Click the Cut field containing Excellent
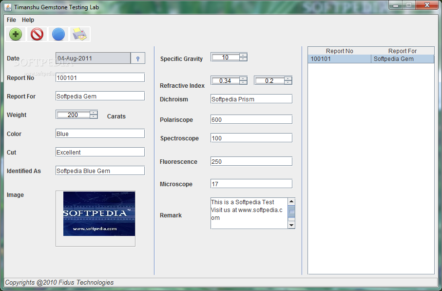This screenshot has width=442, height=291. click(x=100, y=152)
